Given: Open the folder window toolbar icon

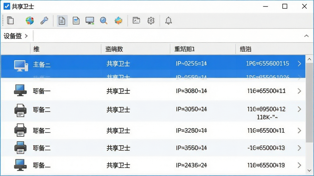Looking at the screenshot, I should click(x=136, y=20).
